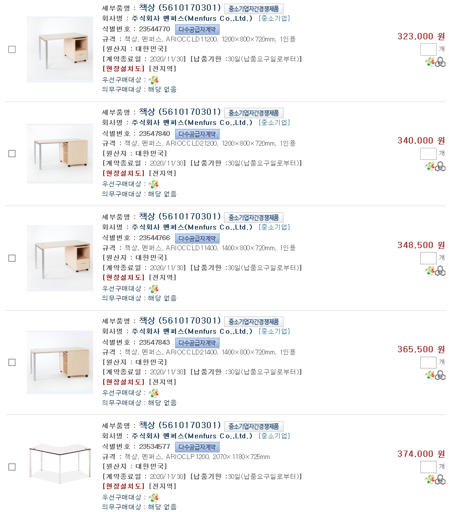Open the product thumbnail of the 374,000 원 corner desk

tap(60, 466)
